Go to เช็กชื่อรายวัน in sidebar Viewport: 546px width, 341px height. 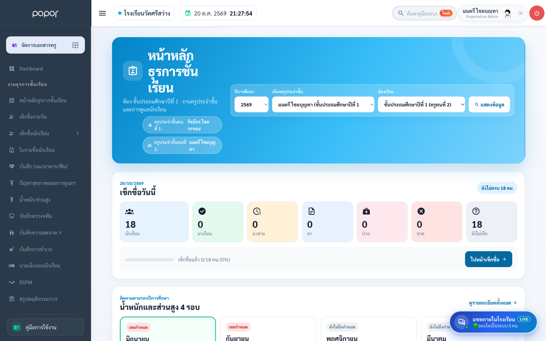pyautogui.click(x=45, y=117)
